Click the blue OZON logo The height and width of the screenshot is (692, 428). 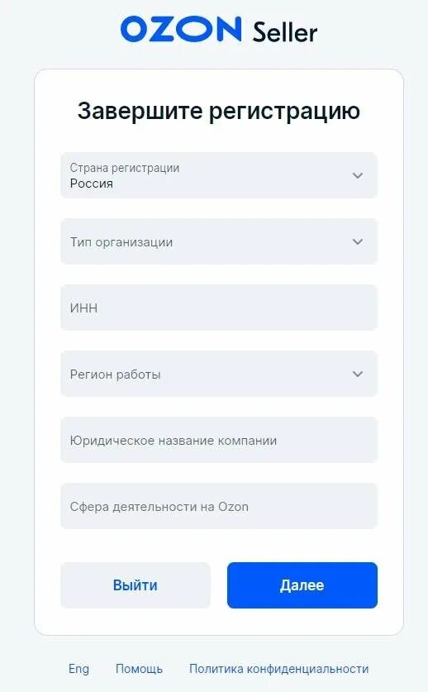tap(181, 29)
